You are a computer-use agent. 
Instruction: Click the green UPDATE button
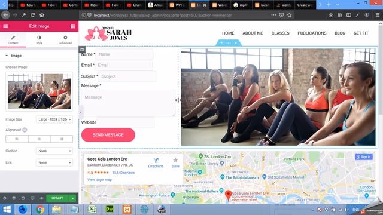pyautogui.click(x=57, y=198)
